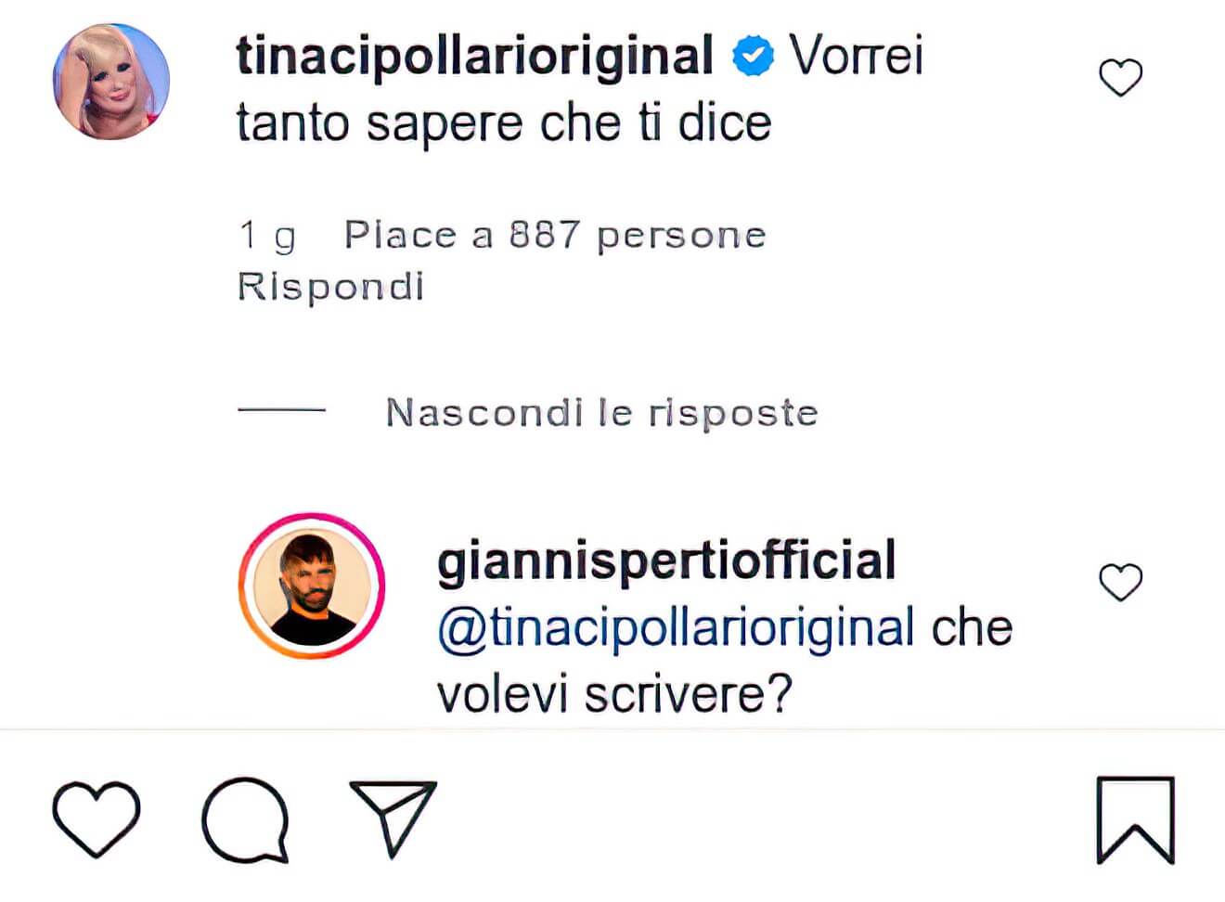Open tinacipollarioriginal's profile picture

(x=110, y=81)
